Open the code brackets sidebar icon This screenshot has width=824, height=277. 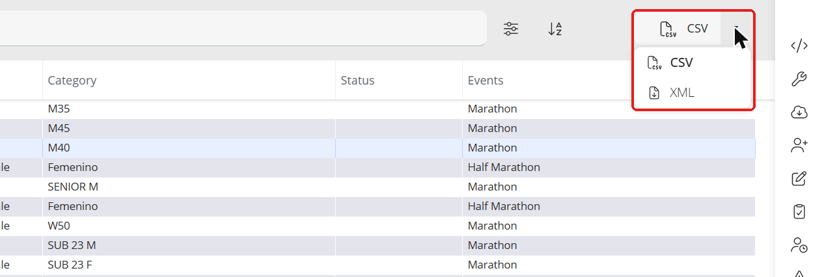[799, 46]
